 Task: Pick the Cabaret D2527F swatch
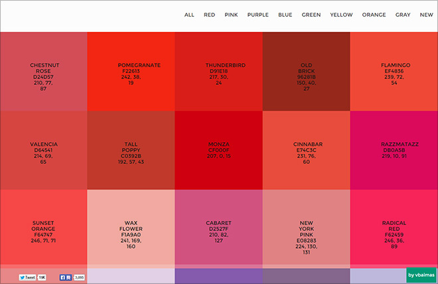[219, 228]
